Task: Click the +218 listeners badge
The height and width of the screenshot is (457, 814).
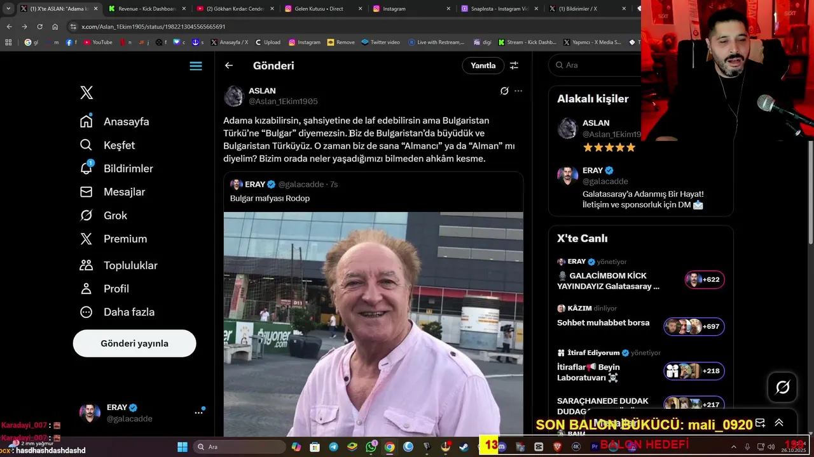Action: [x=694, y=371]
